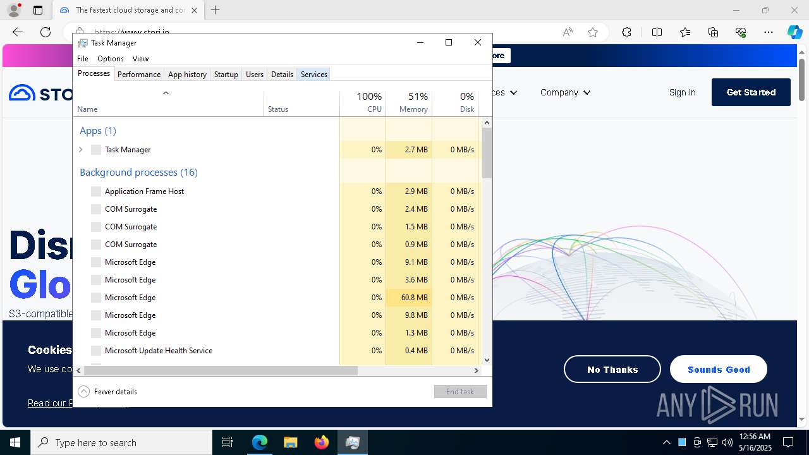Screen dimensions: 809x455
Task: Click the End task button
Action: point(460,392)
